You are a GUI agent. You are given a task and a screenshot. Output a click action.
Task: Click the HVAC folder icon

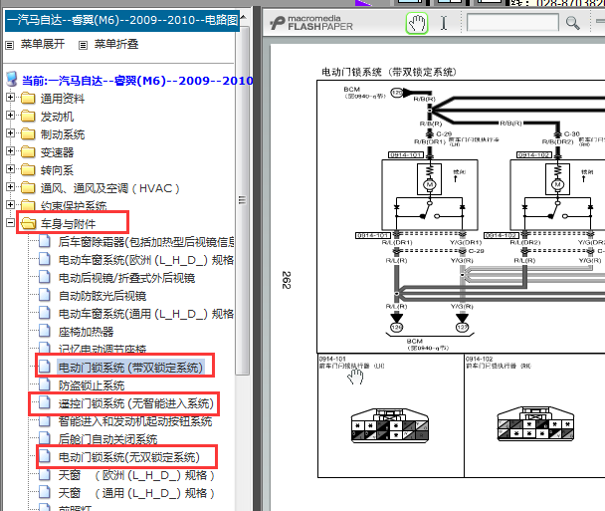pos(28,187)
